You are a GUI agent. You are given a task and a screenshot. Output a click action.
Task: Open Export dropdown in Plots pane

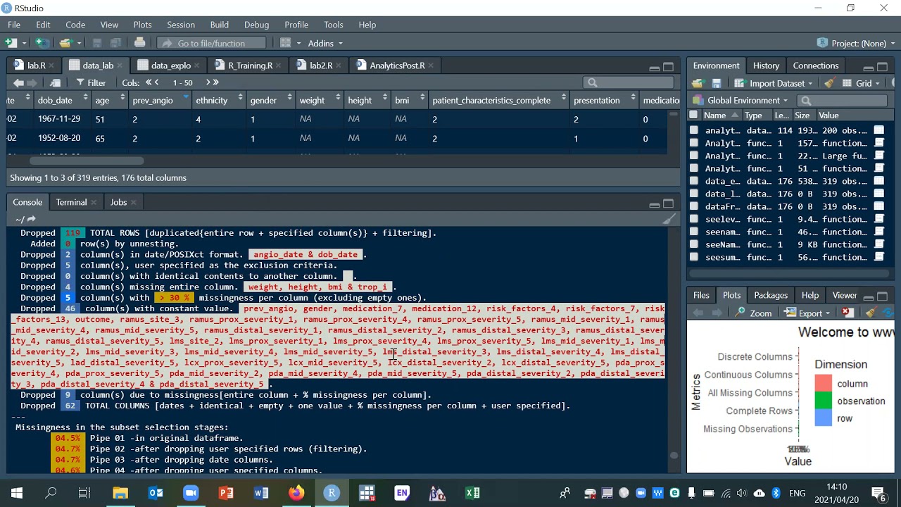coord(807,313)
